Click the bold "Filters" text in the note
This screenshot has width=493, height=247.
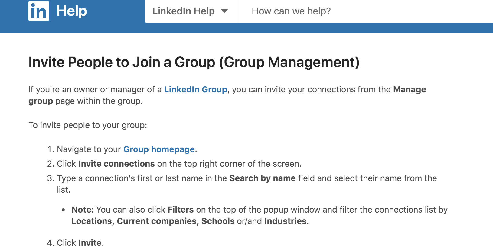pos(181,210)
